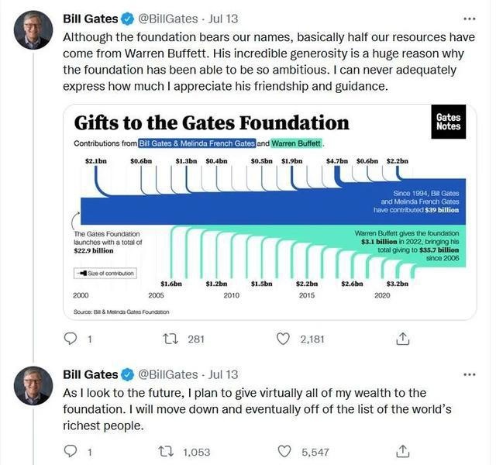This screenshot has width=496, height=465.
Task: Open the @BillGates handle on second tweet
Action: click(x=168, y=374)
